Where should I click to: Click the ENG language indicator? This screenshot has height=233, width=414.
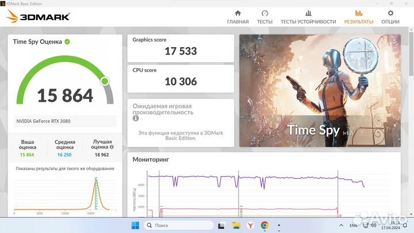pos(353,226)
